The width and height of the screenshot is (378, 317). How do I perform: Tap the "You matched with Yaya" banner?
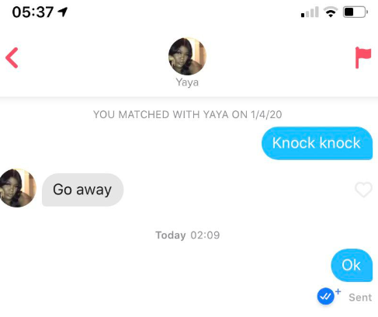click(188, 114)
